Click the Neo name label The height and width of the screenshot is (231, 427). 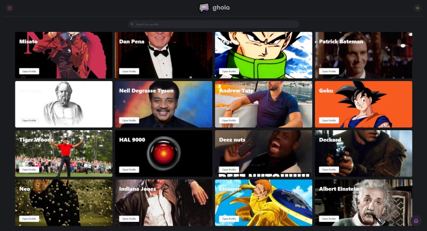(25, 189)
